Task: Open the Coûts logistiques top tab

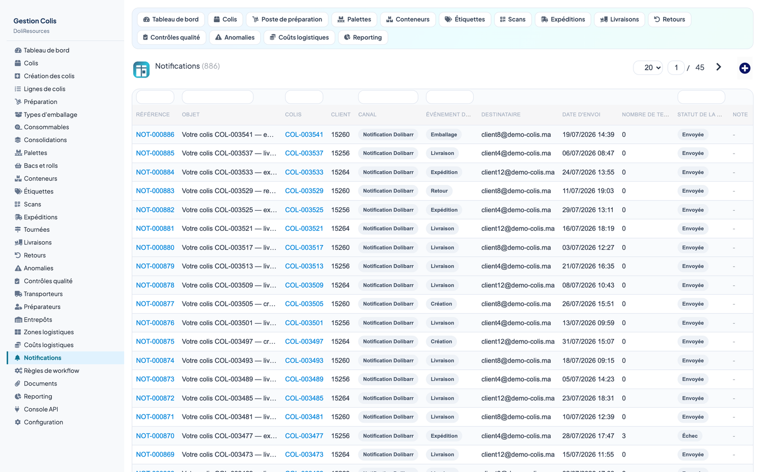Action: click(x=299, y=37)
